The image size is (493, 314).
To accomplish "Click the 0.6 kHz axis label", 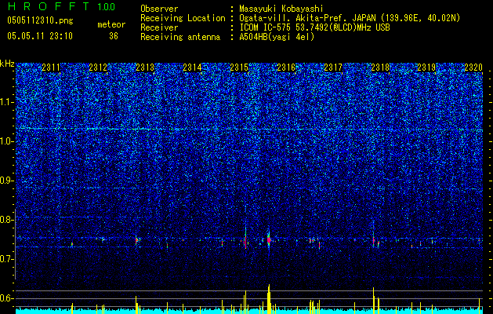I will click(x=7, y=298).
